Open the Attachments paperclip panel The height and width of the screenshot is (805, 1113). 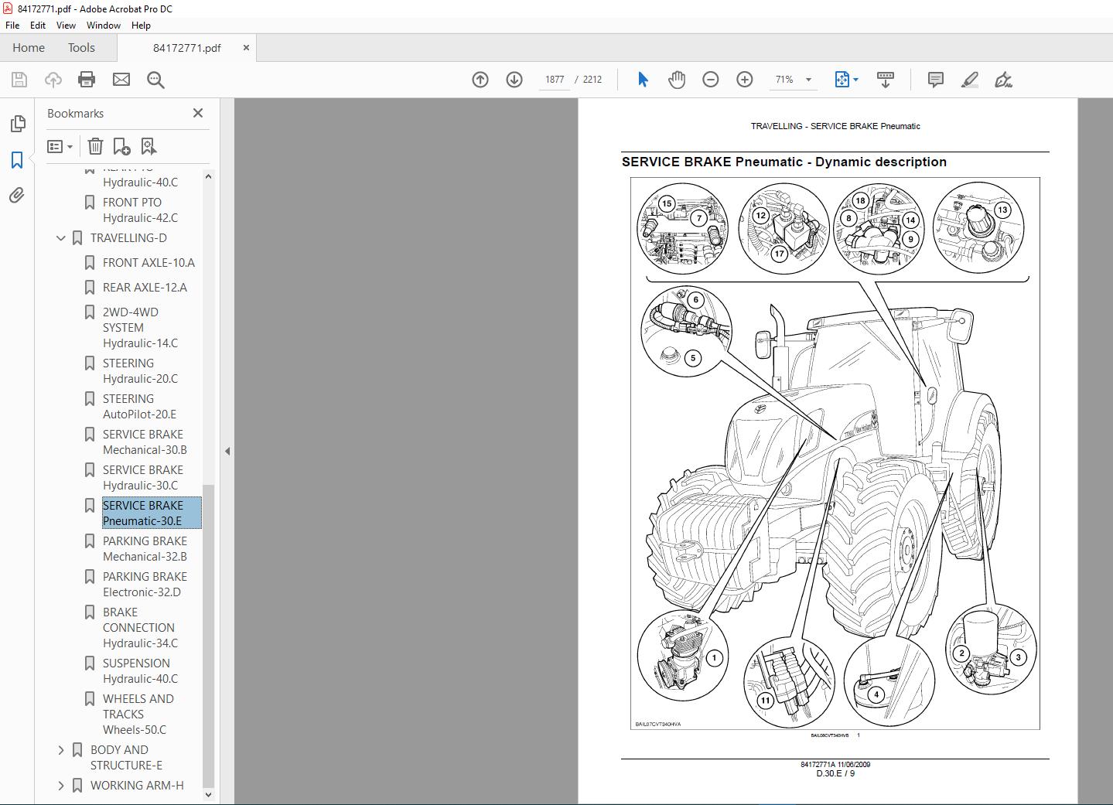(x=17, y=196)
